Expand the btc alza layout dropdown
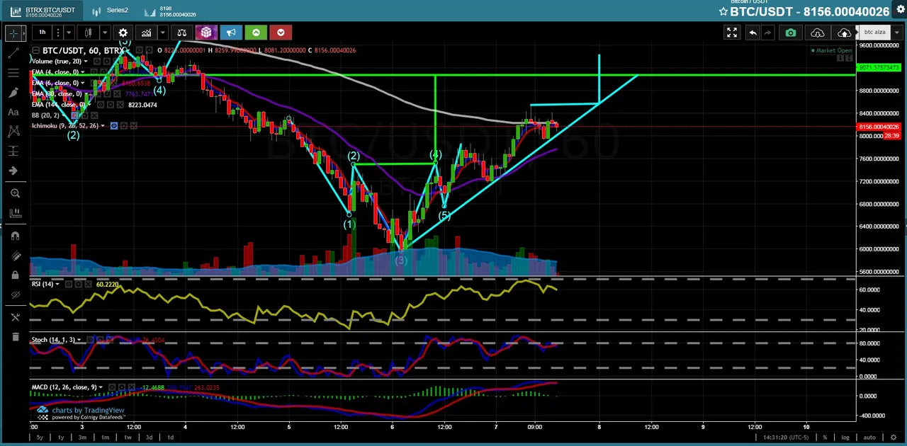Screen dimensions: 907x446 click(896, 33)
